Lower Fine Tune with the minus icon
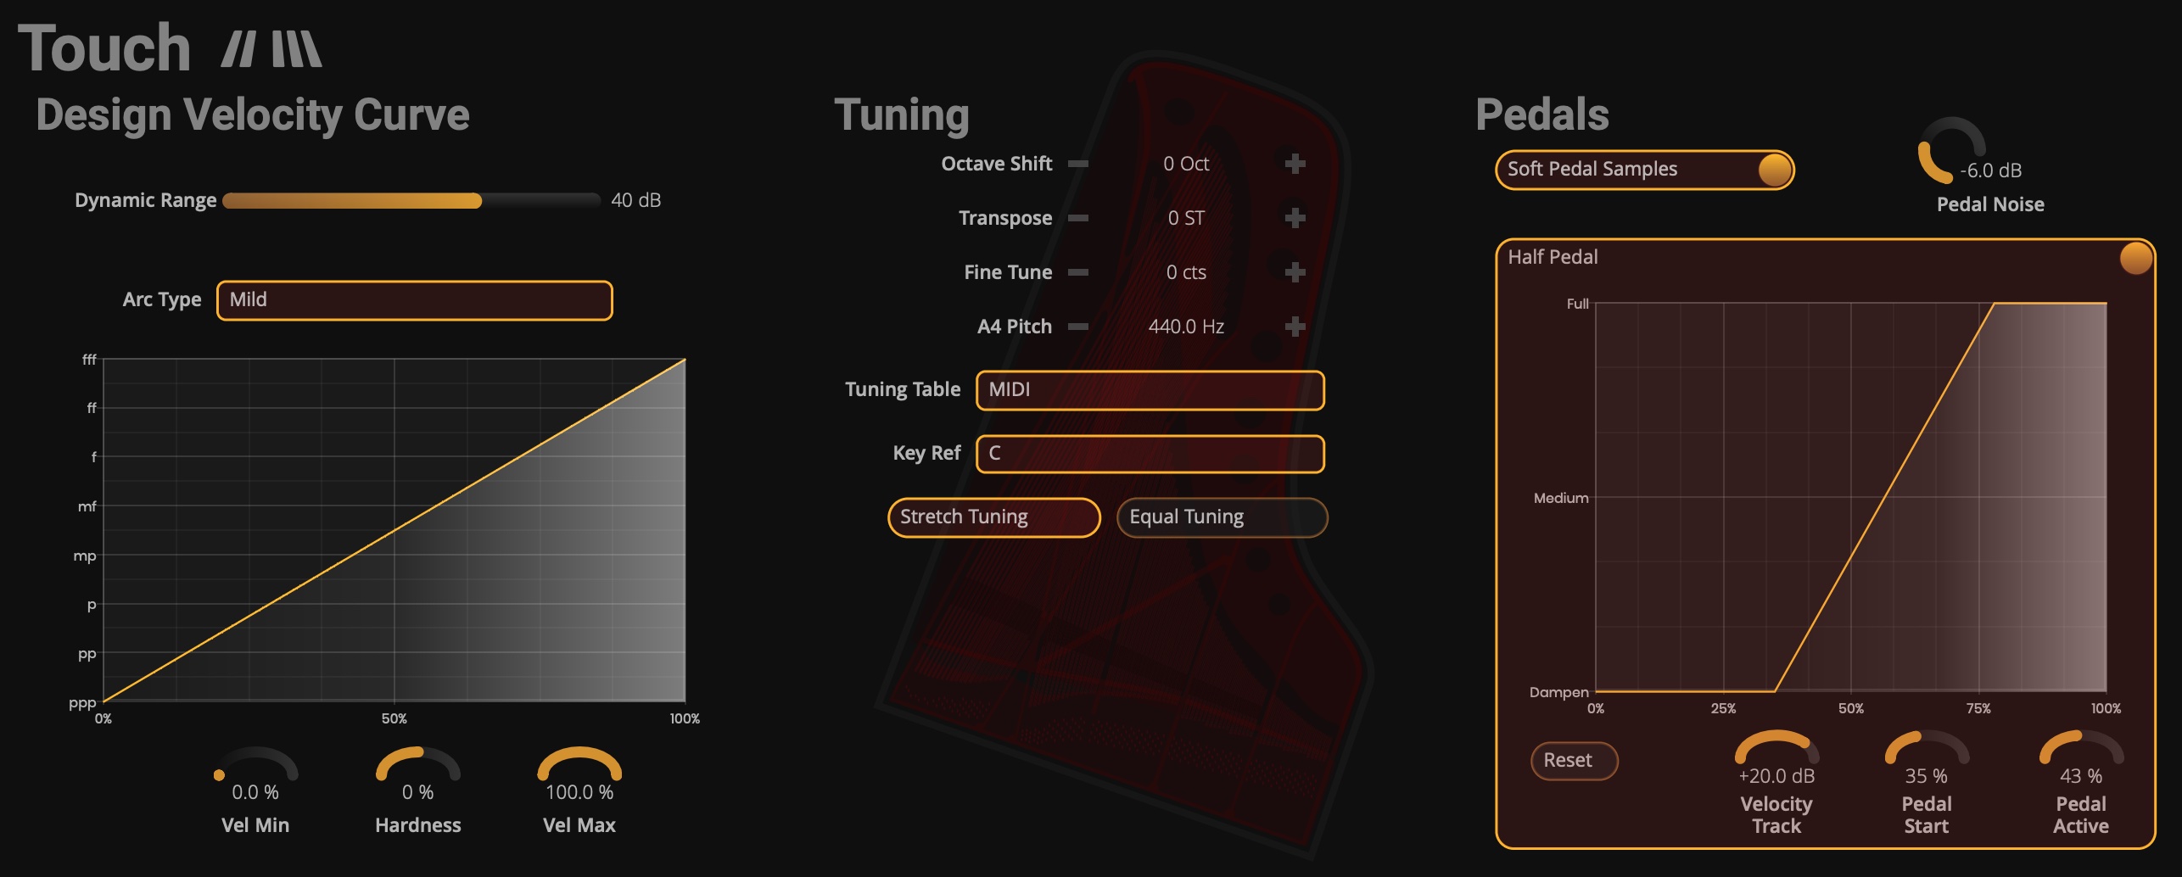Screen dimensions: 2182x877 click(x=1078, y=272)
